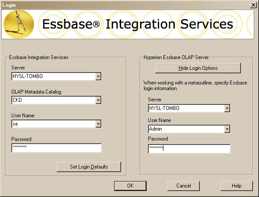This screenshot has width=259, height=197.
Task: Focus the Integration Services Password field
Action: coord(57,148)
